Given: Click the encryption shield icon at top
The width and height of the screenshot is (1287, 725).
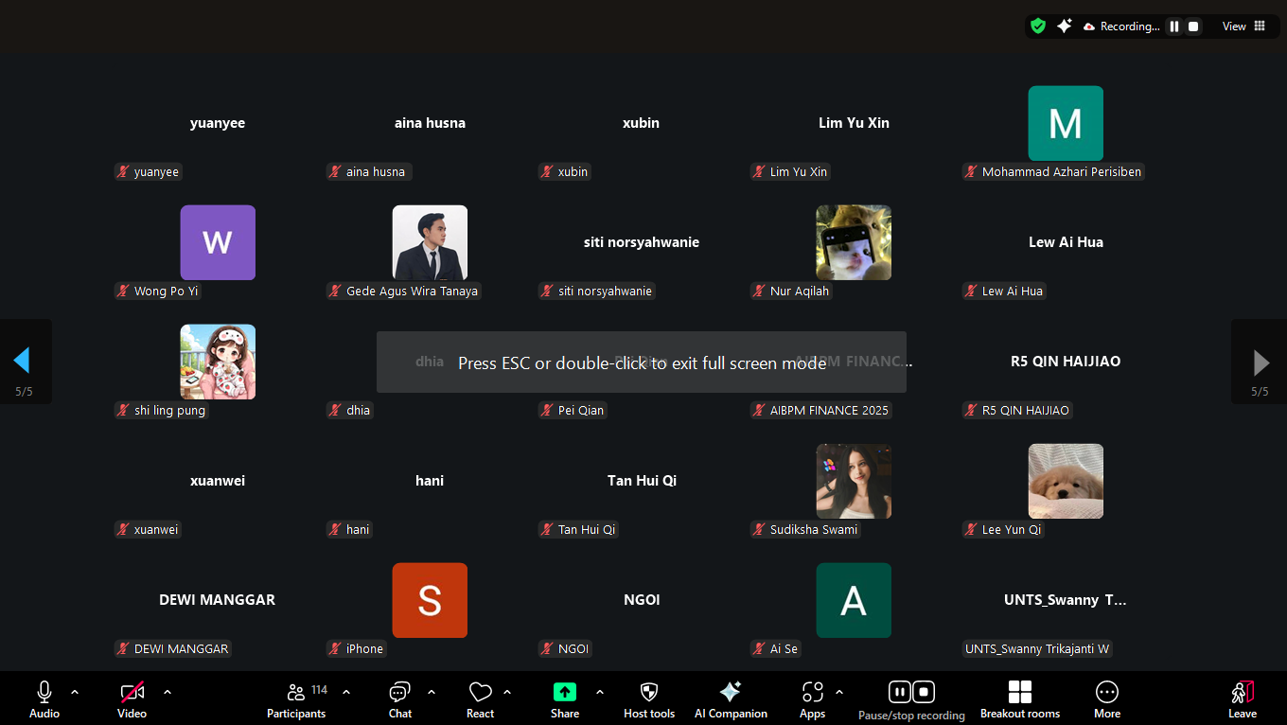Looking at the screenshot, I should click(1038, 27).
